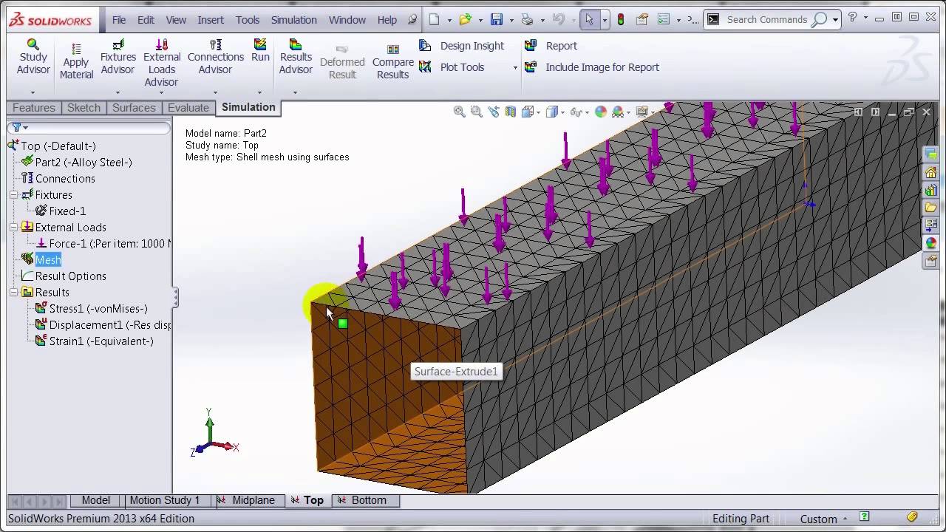Open the Insert menu
The width and height of the screenshot is (946, 532).
pyautogui.click(x=211, y=20)
